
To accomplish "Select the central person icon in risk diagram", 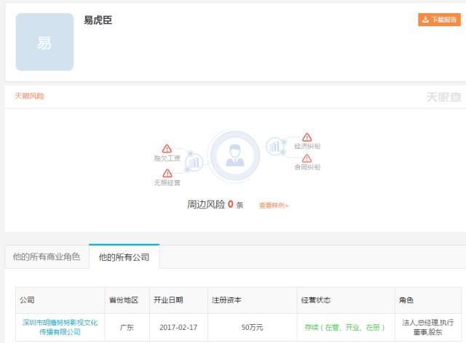I will [x=234, y=156].
